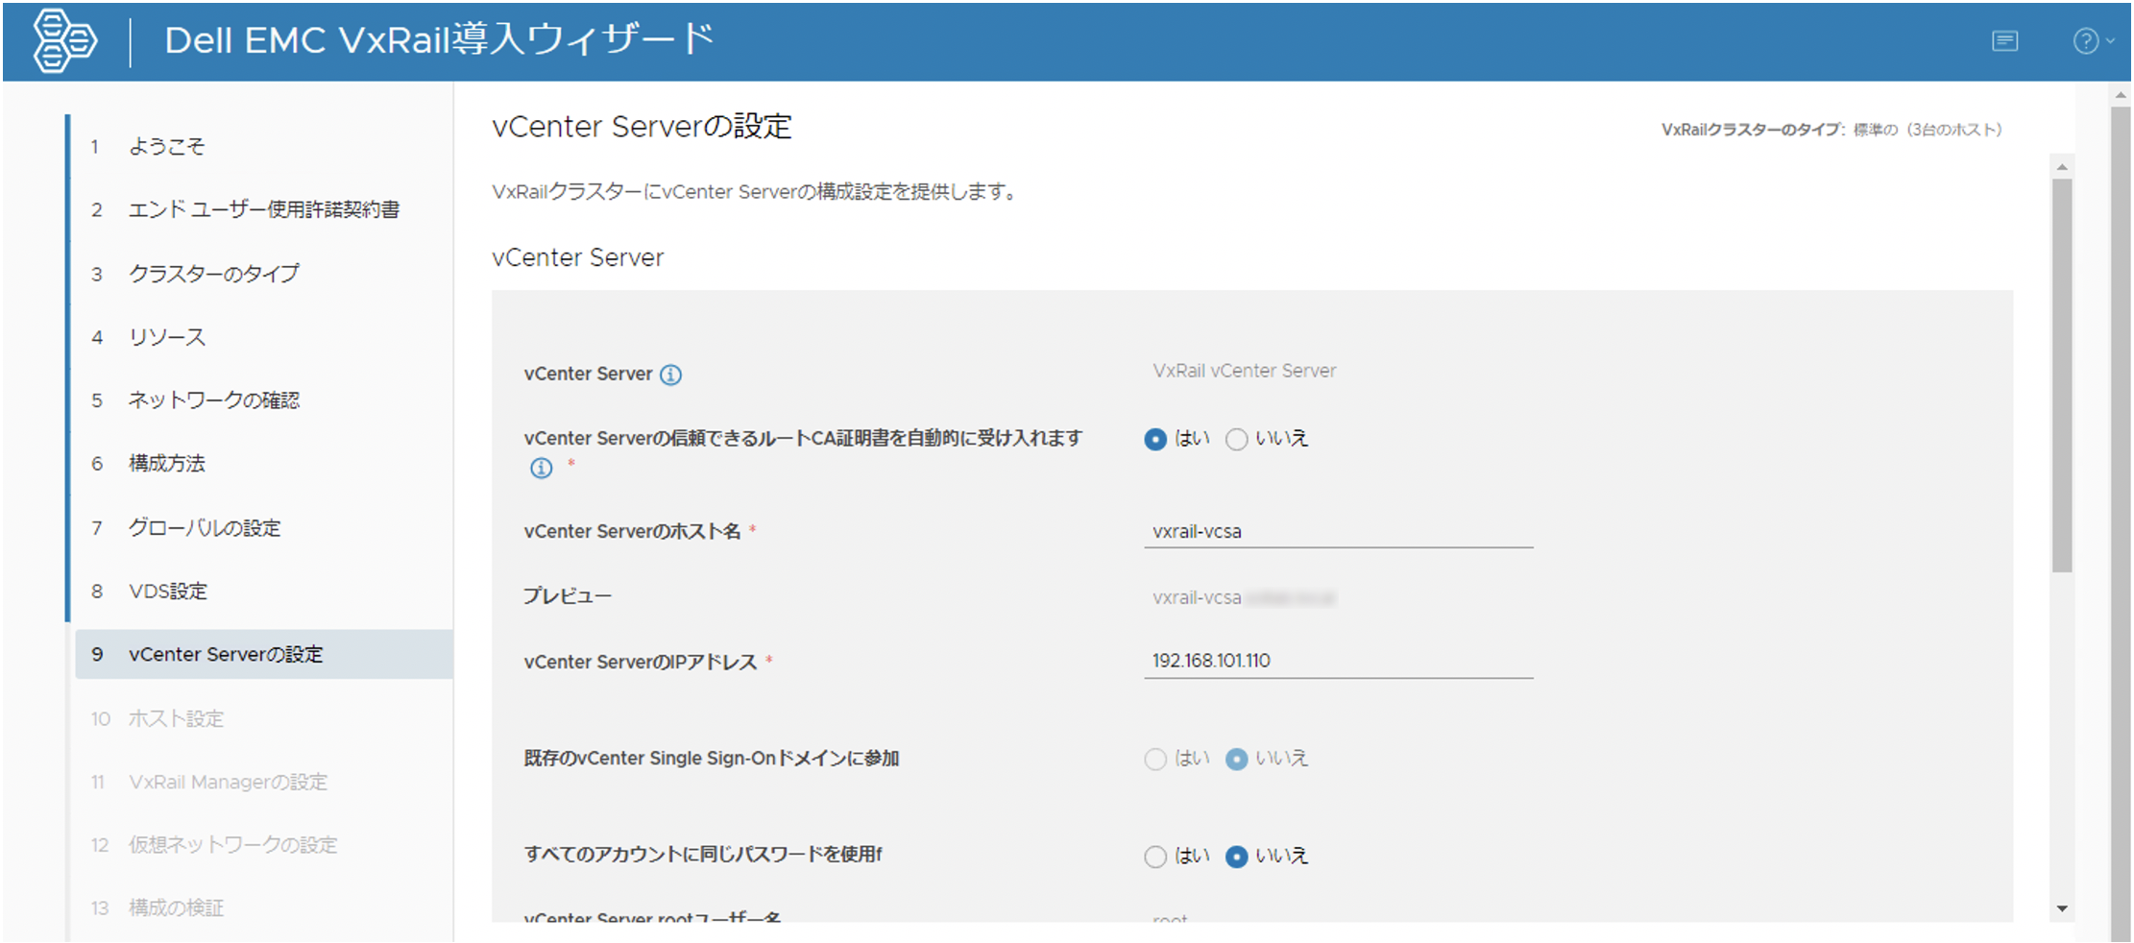2134x943 pixels.
Task: Click info icon next to vCenter Server
Action: pyautogui.click(x=671, y=375)
